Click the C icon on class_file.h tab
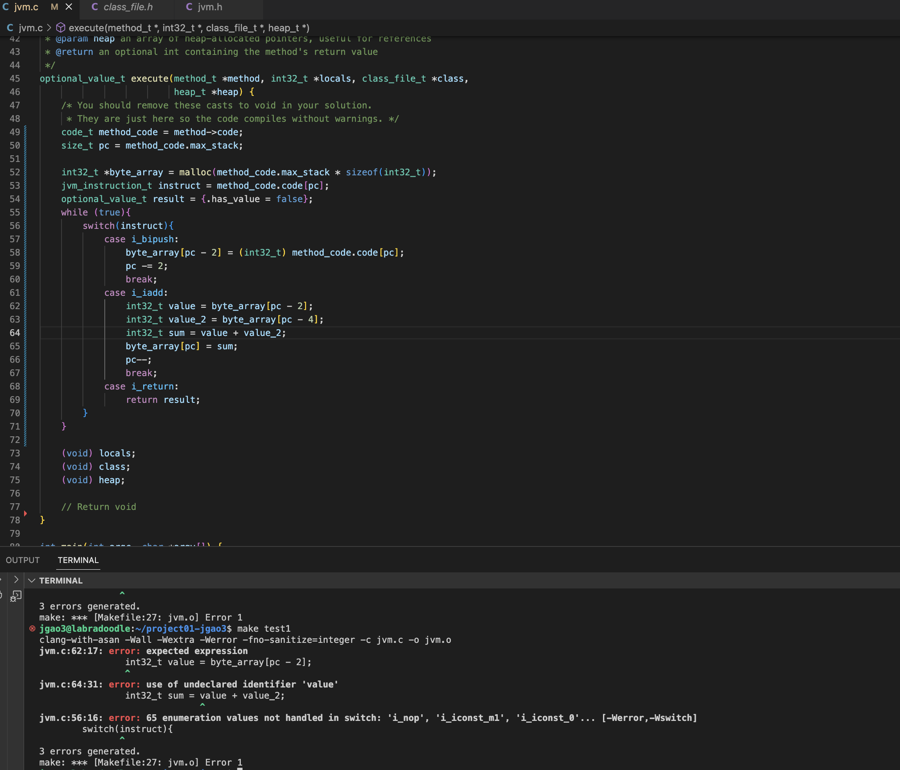The image size is (900, 770). point(95,7)
